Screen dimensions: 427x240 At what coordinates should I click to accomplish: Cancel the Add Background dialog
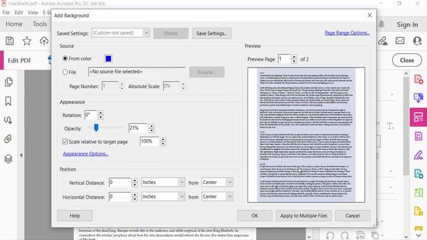pos(353,215)
